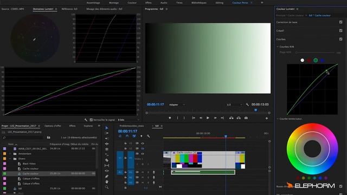Toggle A1 track lock
347x195 pixels.
(125, 172)
